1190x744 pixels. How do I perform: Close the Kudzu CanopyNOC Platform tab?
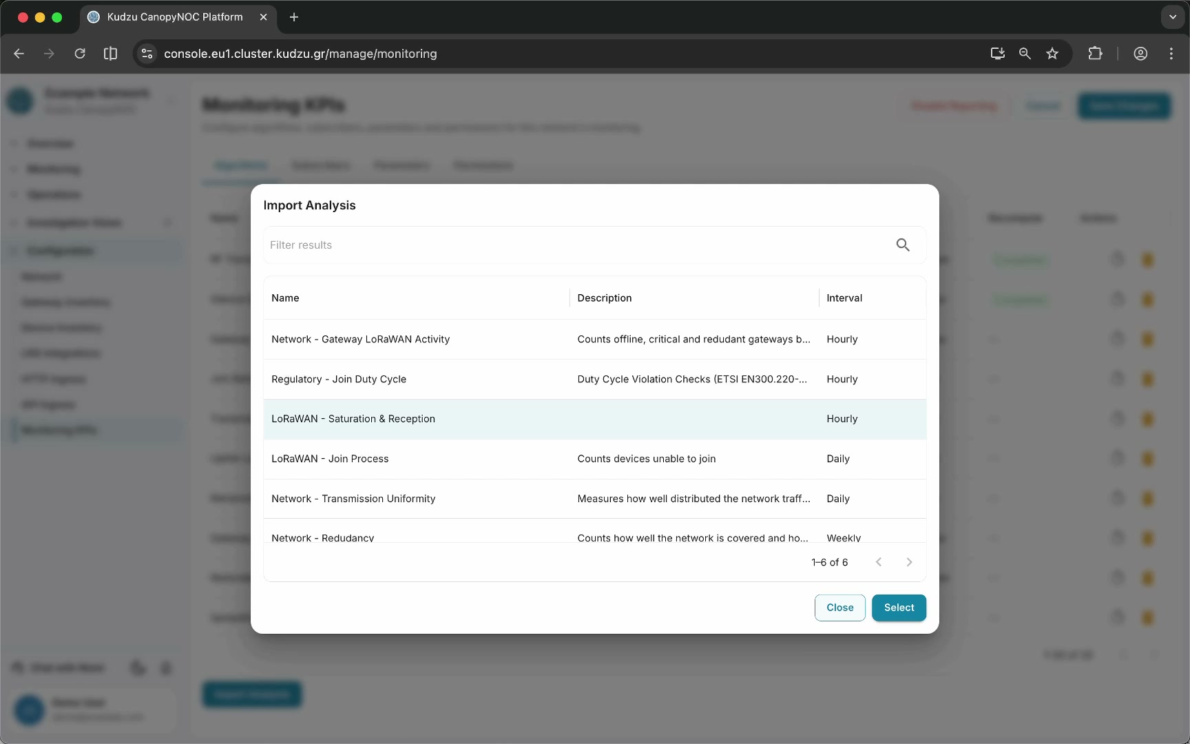click(263, 17)
